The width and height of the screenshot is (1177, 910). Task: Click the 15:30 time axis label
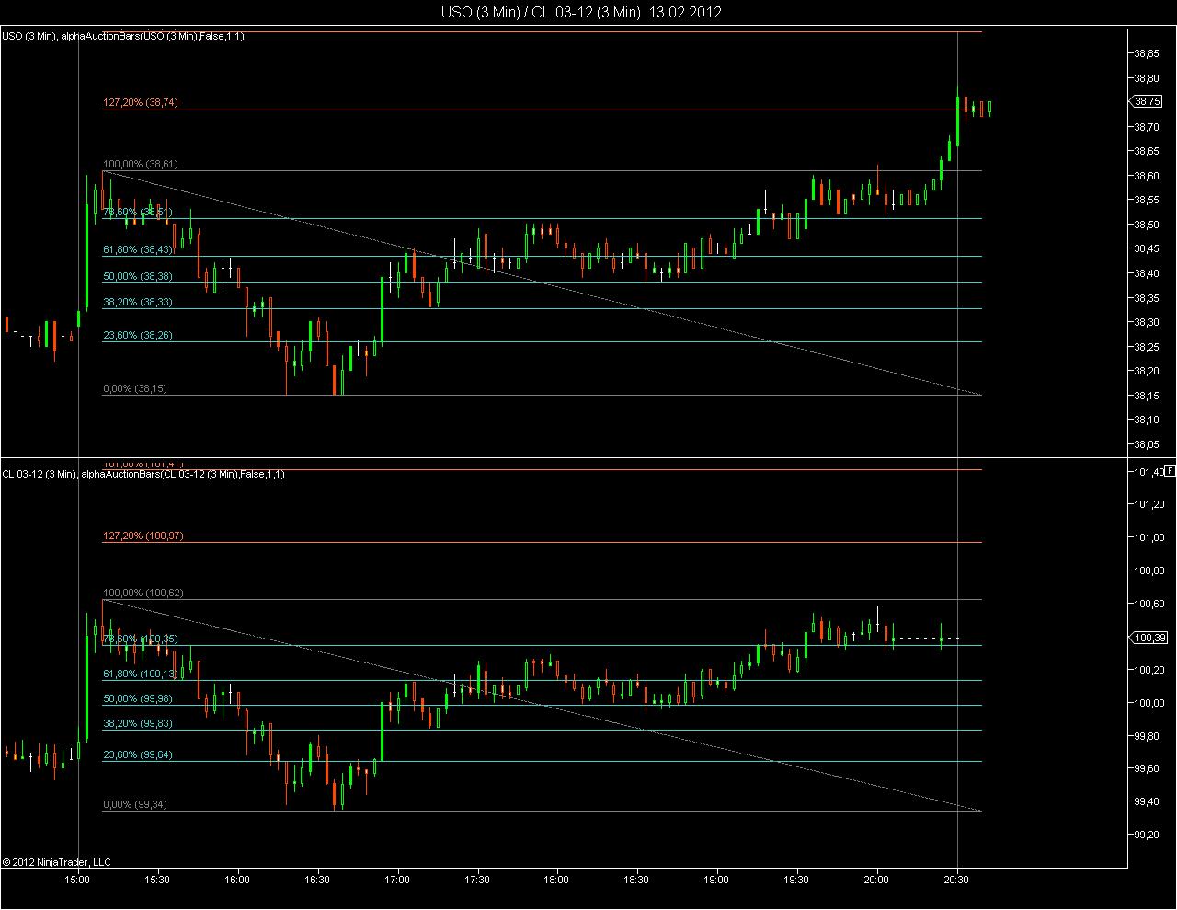click(158, 879)
